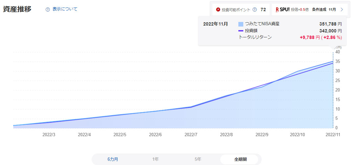
Task: Click the 2022/7 label on the x-axis
Action: (191, 135)
